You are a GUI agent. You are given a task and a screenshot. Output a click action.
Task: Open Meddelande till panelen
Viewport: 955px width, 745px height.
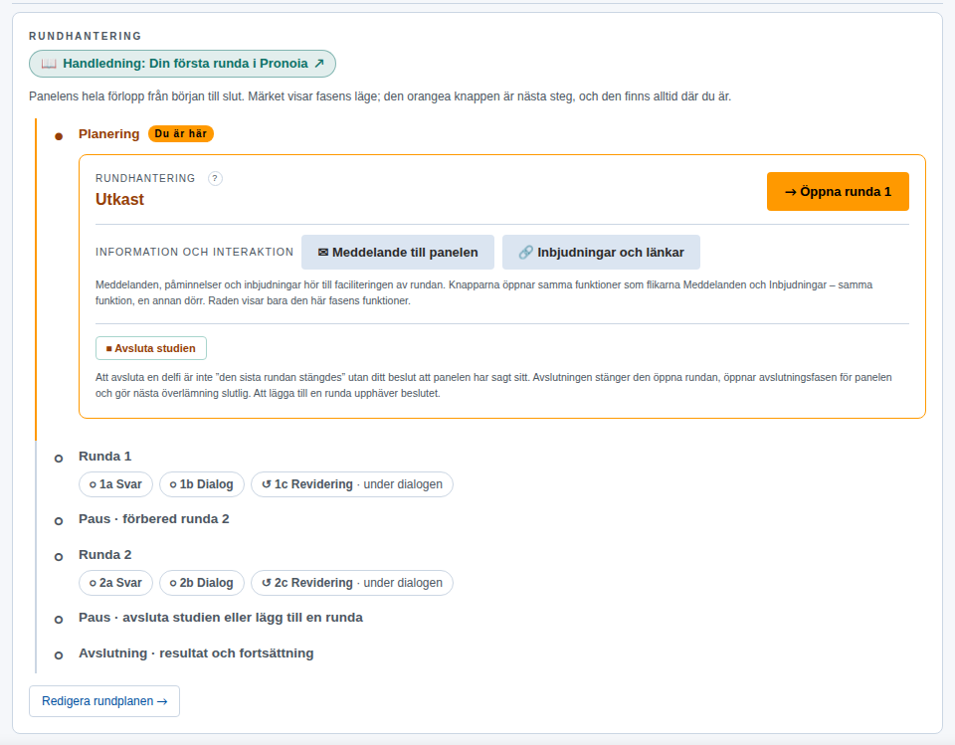point(398,253)
